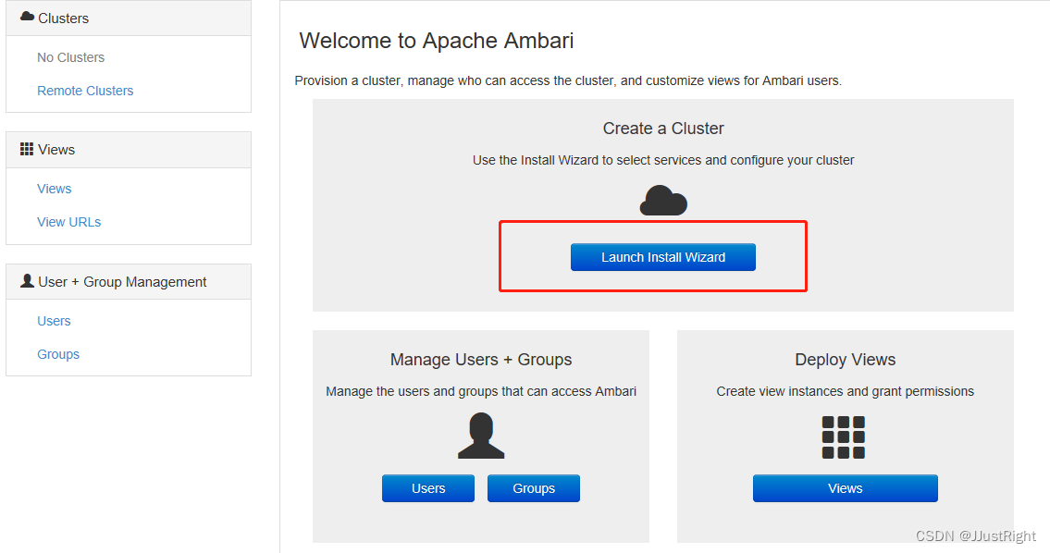1050x553 pixels.
Task: Click the cloud icon in Create a Cluster
Action: [x=663, y=201]
